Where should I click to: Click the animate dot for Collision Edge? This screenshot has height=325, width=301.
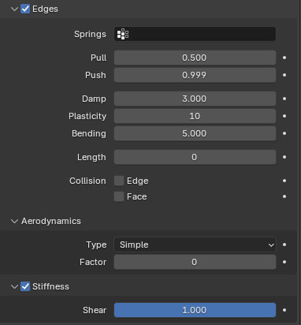pos(284,181)
